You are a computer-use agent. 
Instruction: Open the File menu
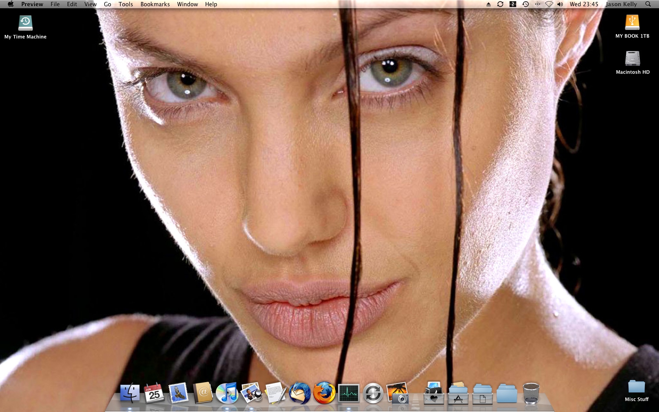(x=55, y=4)
